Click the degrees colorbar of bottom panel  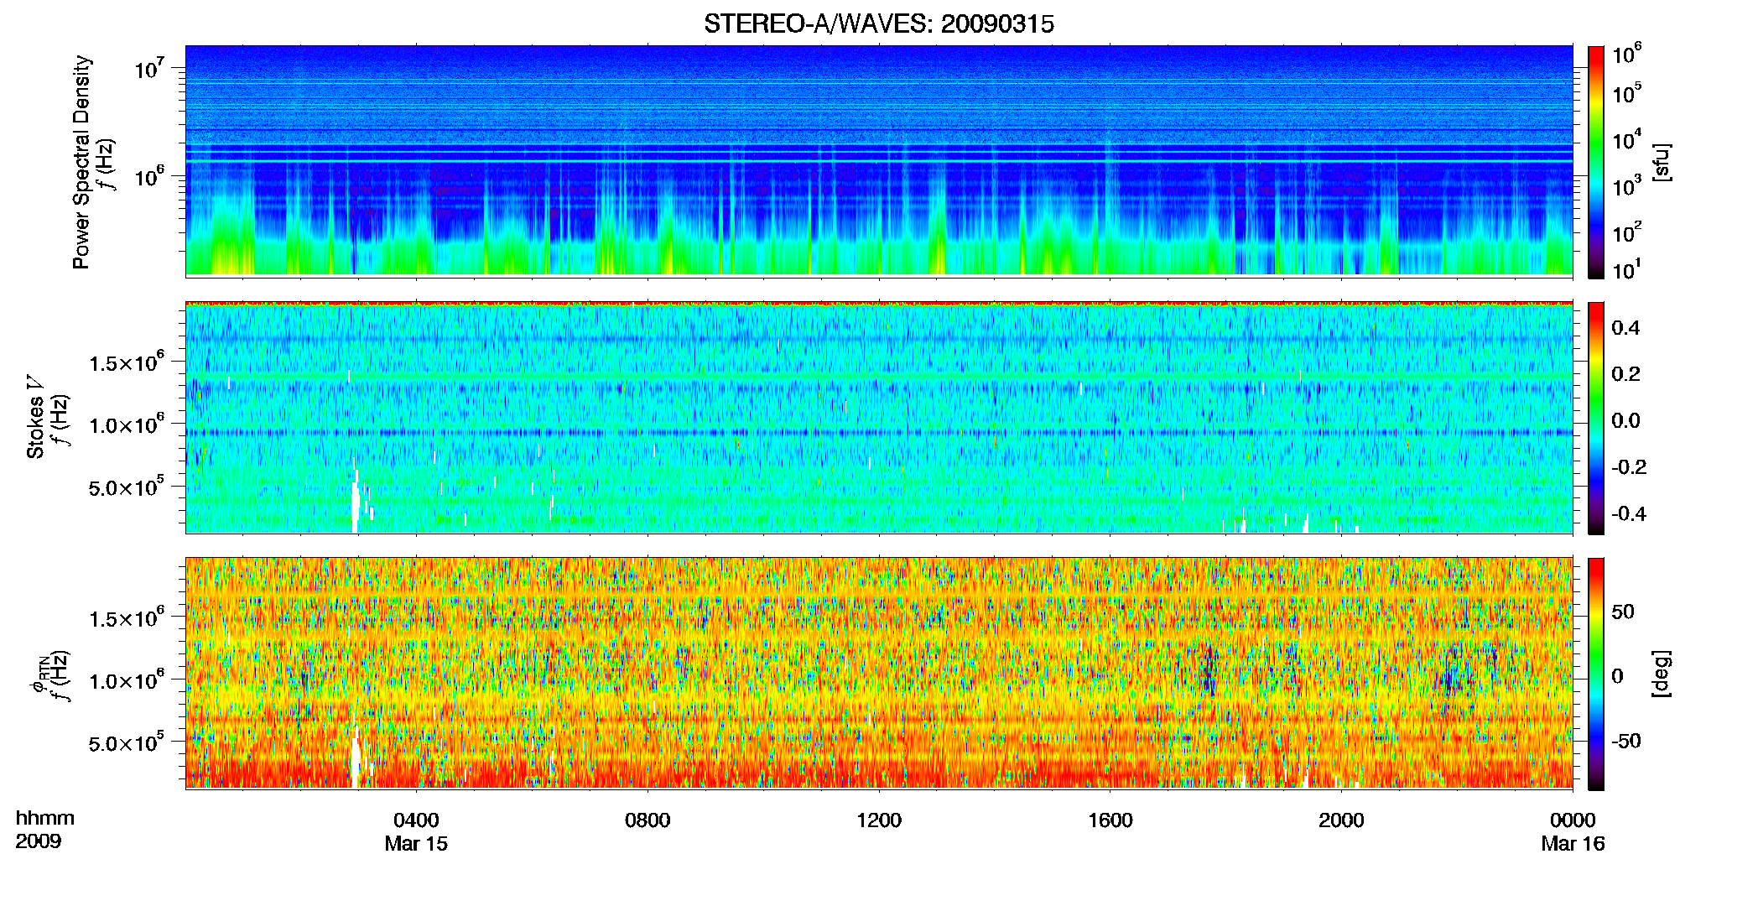[1595, 674]
